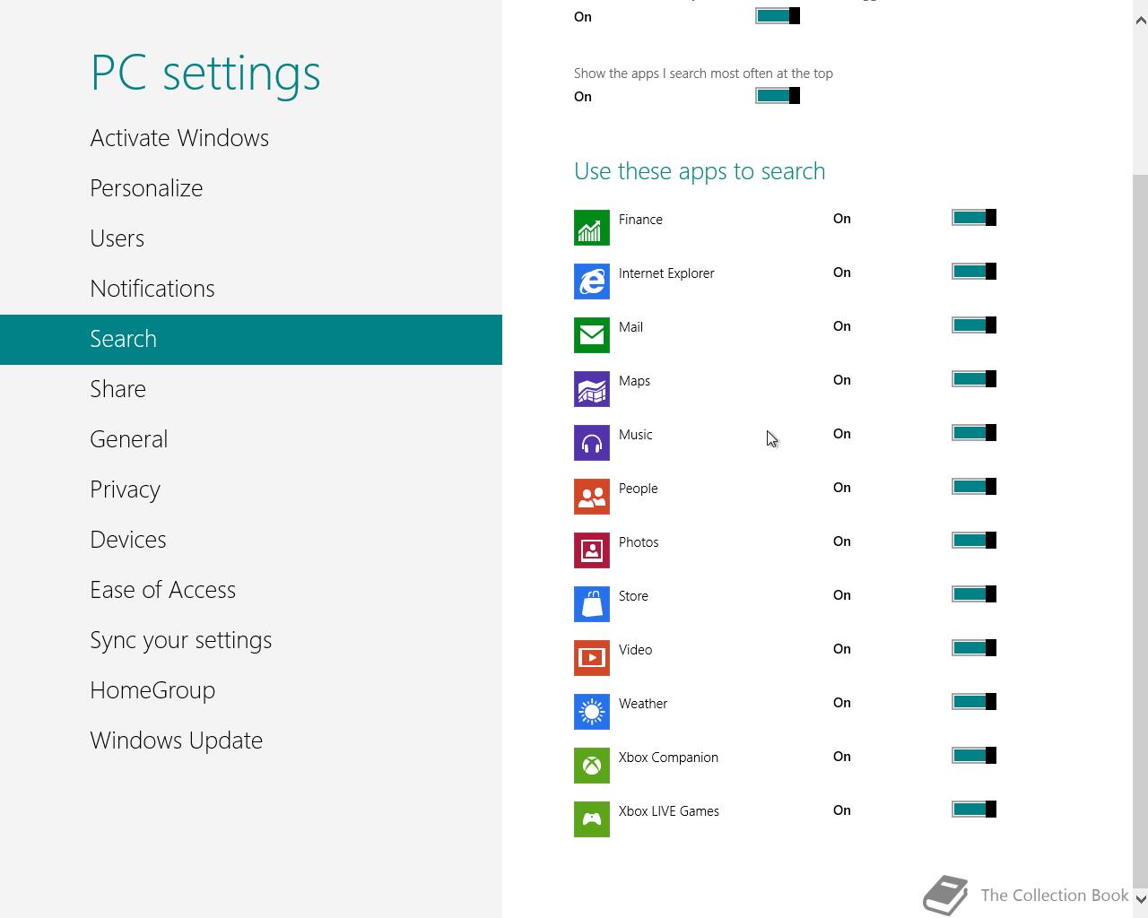Viewport: 1148px width, 918px height.
Task: Select the Search category
Action: click(251, 339)
